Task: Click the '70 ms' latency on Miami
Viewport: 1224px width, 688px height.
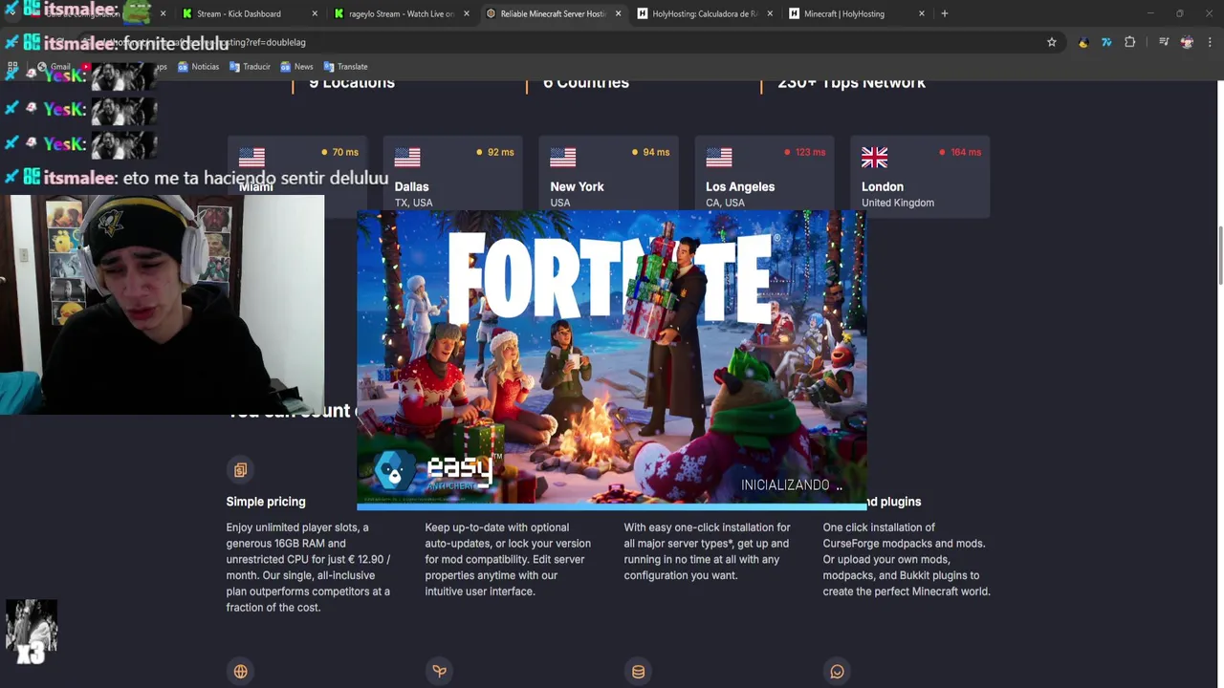Action: coord(345,152)
